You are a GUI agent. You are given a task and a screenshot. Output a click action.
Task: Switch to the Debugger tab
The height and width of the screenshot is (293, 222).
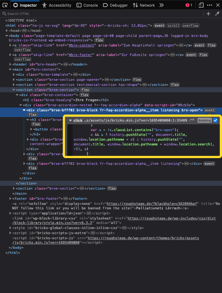(x=115, y=5)
